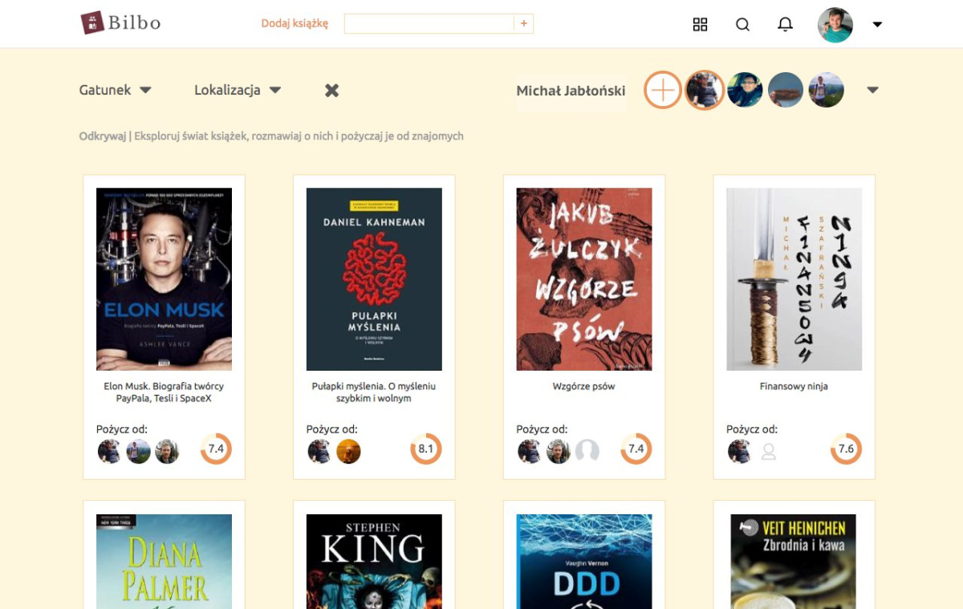Select the highlighted friend avatar next to the plus
Viewport: 963px width, 609px height.
tap(704, 90)
